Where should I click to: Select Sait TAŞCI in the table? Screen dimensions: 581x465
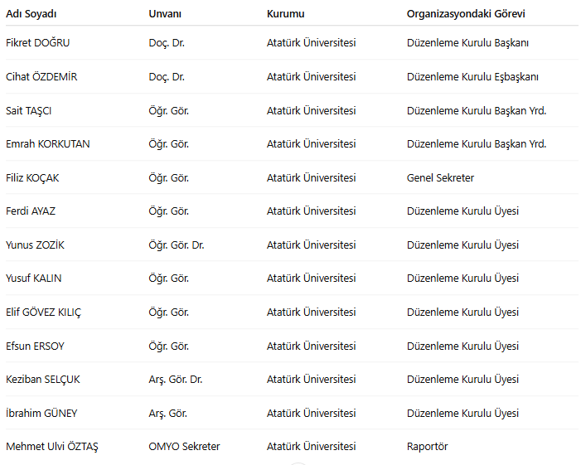coord(29,110)
